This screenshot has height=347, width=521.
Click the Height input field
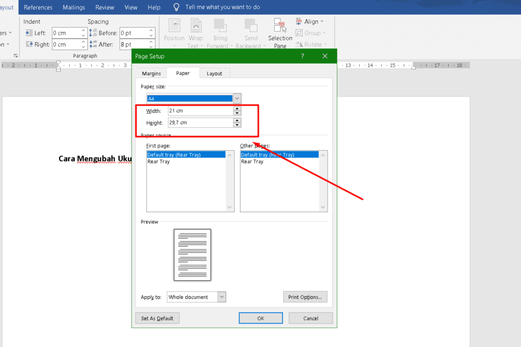click(200, 122)
